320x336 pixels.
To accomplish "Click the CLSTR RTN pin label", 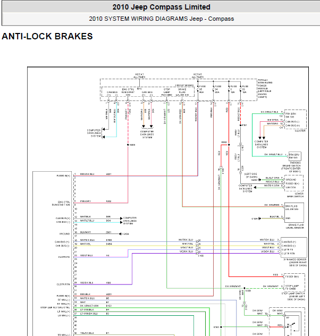I will tap(63, 284).
